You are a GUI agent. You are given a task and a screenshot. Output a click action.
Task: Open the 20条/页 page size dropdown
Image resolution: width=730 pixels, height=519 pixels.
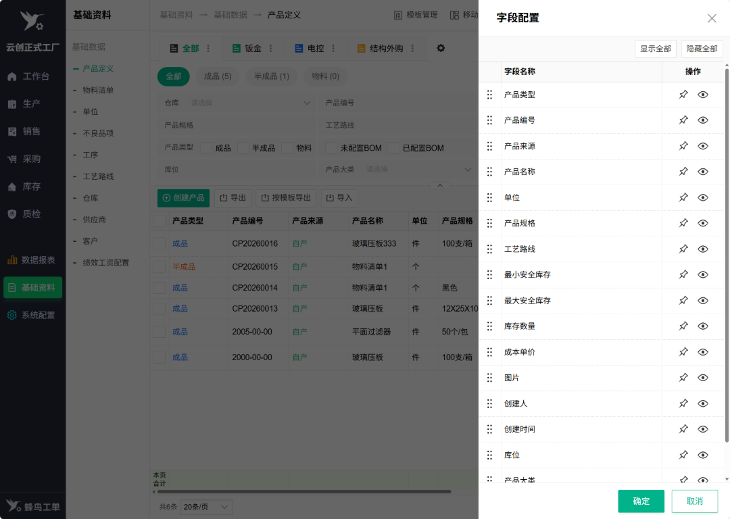point(206,507)
